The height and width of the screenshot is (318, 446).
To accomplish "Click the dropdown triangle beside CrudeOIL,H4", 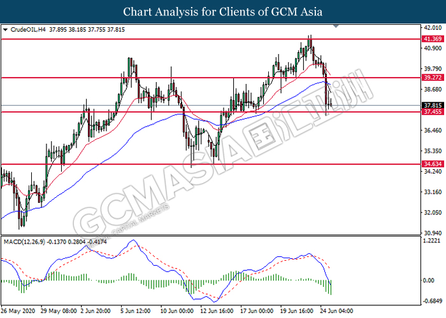I will (5, 30).
